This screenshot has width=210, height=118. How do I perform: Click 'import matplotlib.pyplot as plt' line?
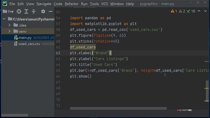(x=103, y=24)
